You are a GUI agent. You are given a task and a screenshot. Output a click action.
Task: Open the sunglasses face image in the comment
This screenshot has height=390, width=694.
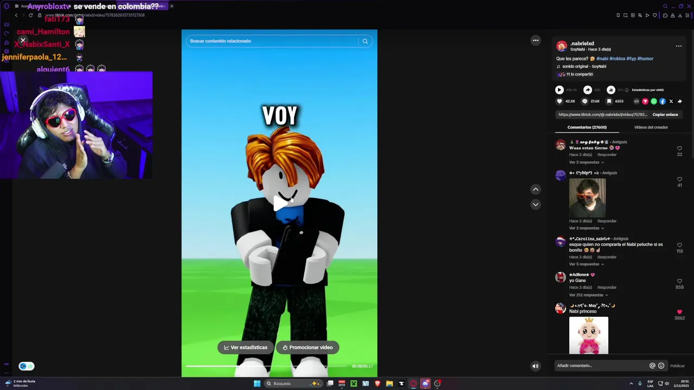(x=587, y=198)
